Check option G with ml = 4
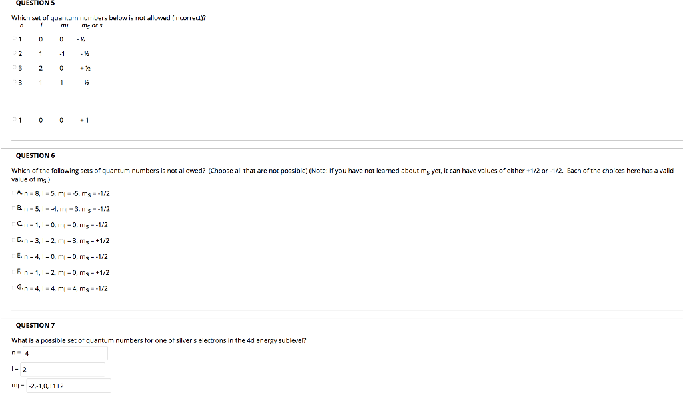Viewport: 683px width, 407px height. pos(15,288)
